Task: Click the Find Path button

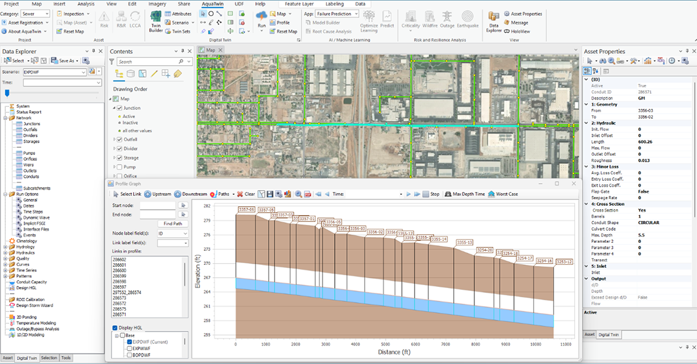Action: point(173,223)
